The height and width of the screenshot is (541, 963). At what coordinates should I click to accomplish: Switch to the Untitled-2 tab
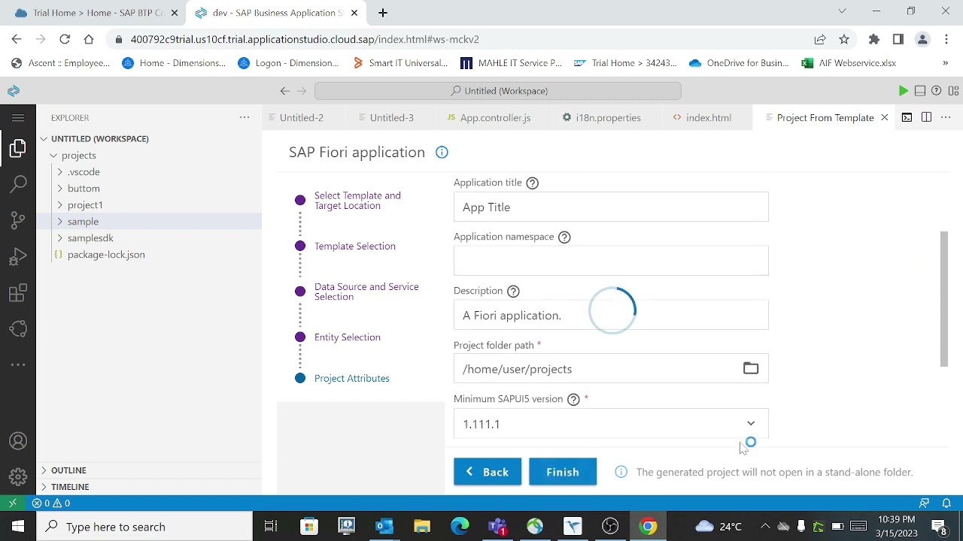(x=301, y=118)
